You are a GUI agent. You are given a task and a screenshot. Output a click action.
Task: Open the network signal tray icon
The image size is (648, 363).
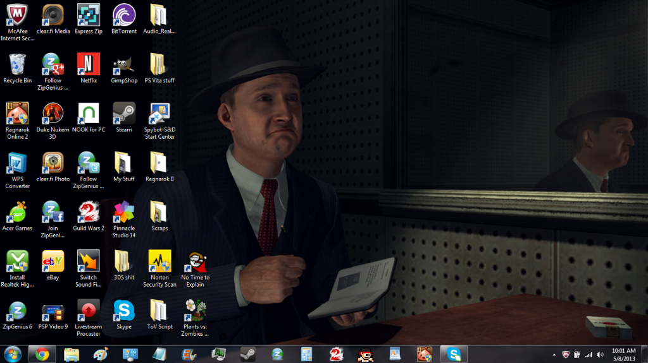[589, 355]
